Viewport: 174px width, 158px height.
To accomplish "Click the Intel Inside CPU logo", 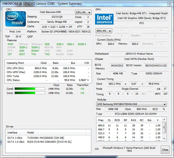I will (16, 19).
